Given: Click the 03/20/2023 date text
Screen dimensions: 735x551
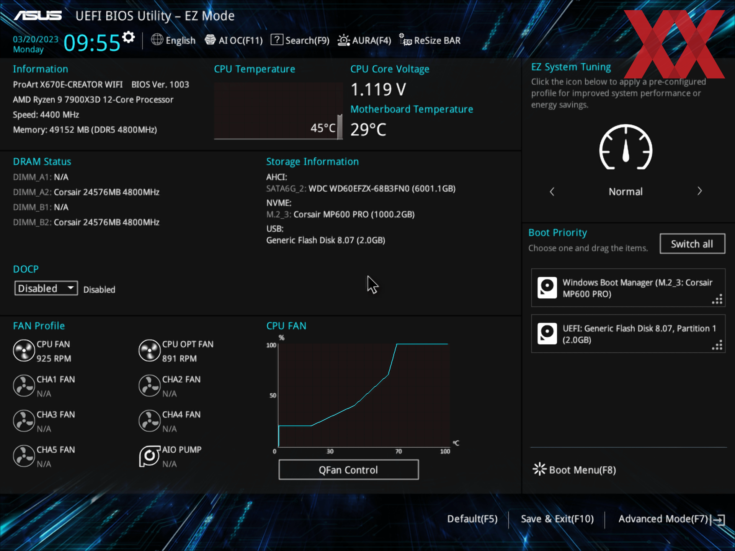Looking at the screenshot, I should pyautogui.click(x=36, y=39).
